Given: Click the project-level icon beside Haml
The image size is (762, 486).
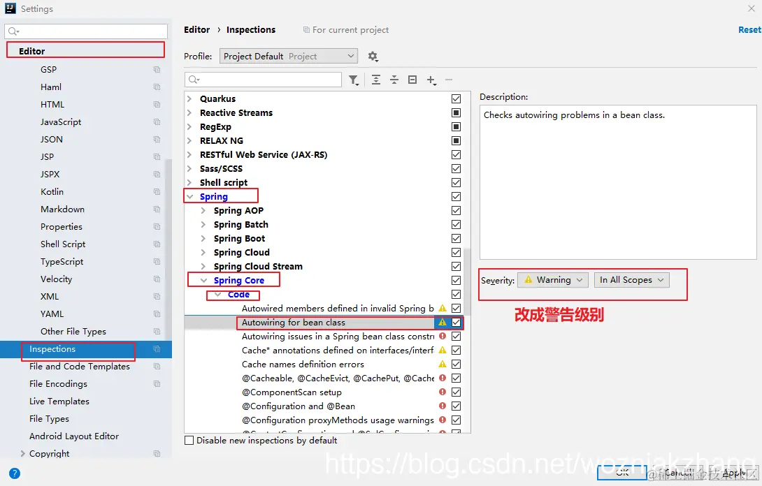Looking at the screenshot, I should [157, 87].
